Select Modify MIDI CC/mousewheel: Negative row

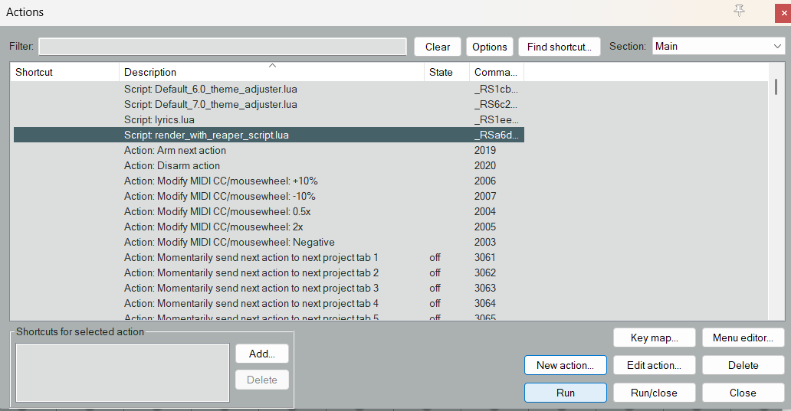(268, 243)
